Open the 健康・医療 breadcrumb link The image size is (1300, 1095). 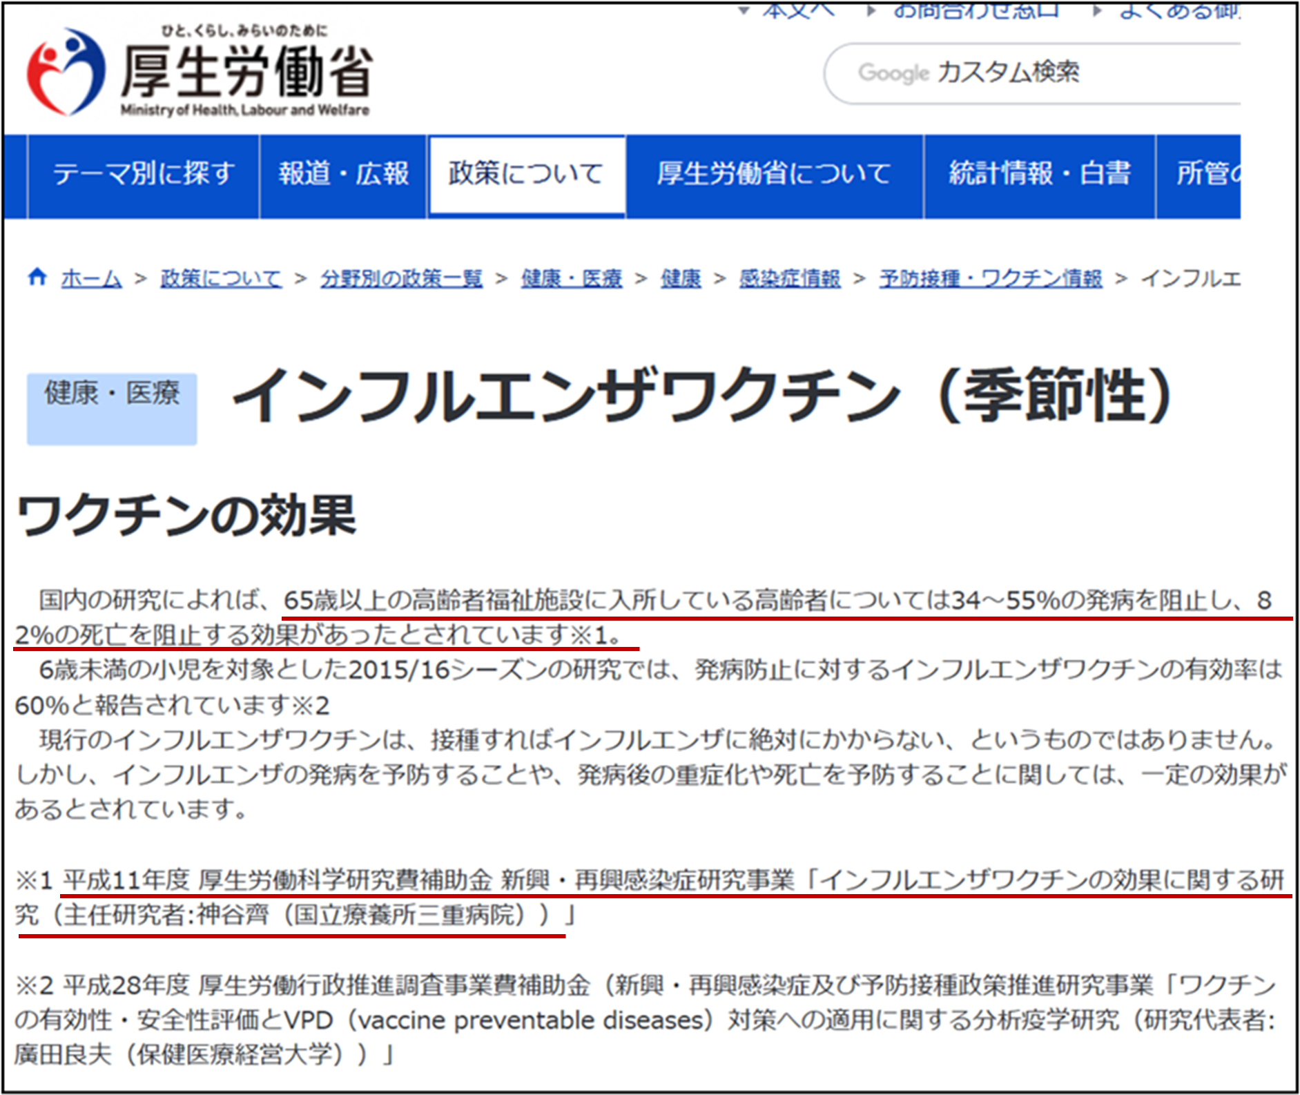(572, 278)
